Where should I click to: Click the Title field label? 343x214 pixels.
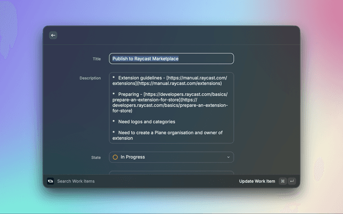pos(96,59)
